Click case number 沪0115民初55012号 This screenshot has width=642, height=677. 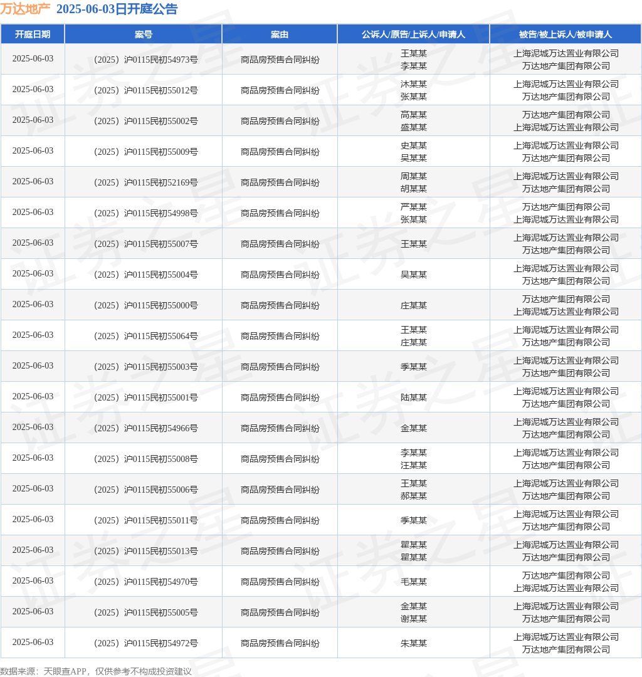[x=146, y=90]
